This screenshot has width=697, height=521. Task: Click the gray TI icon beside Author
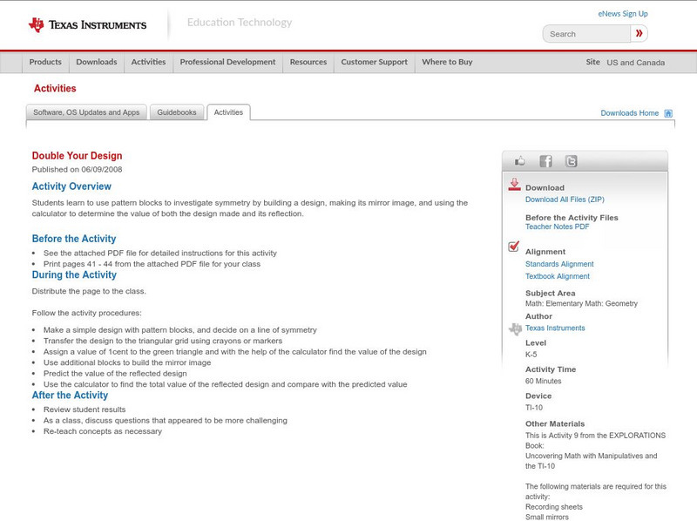coord(515,329)
